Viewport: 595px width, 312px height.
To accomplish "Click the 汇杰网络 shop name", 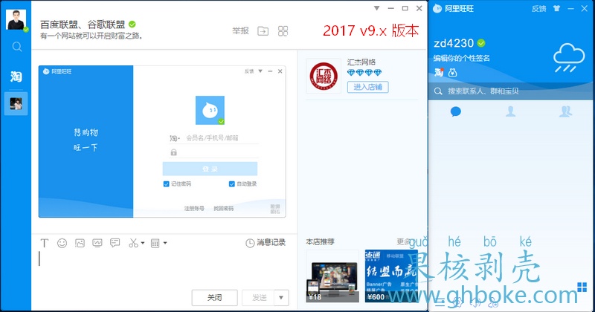I will (361, 62).
